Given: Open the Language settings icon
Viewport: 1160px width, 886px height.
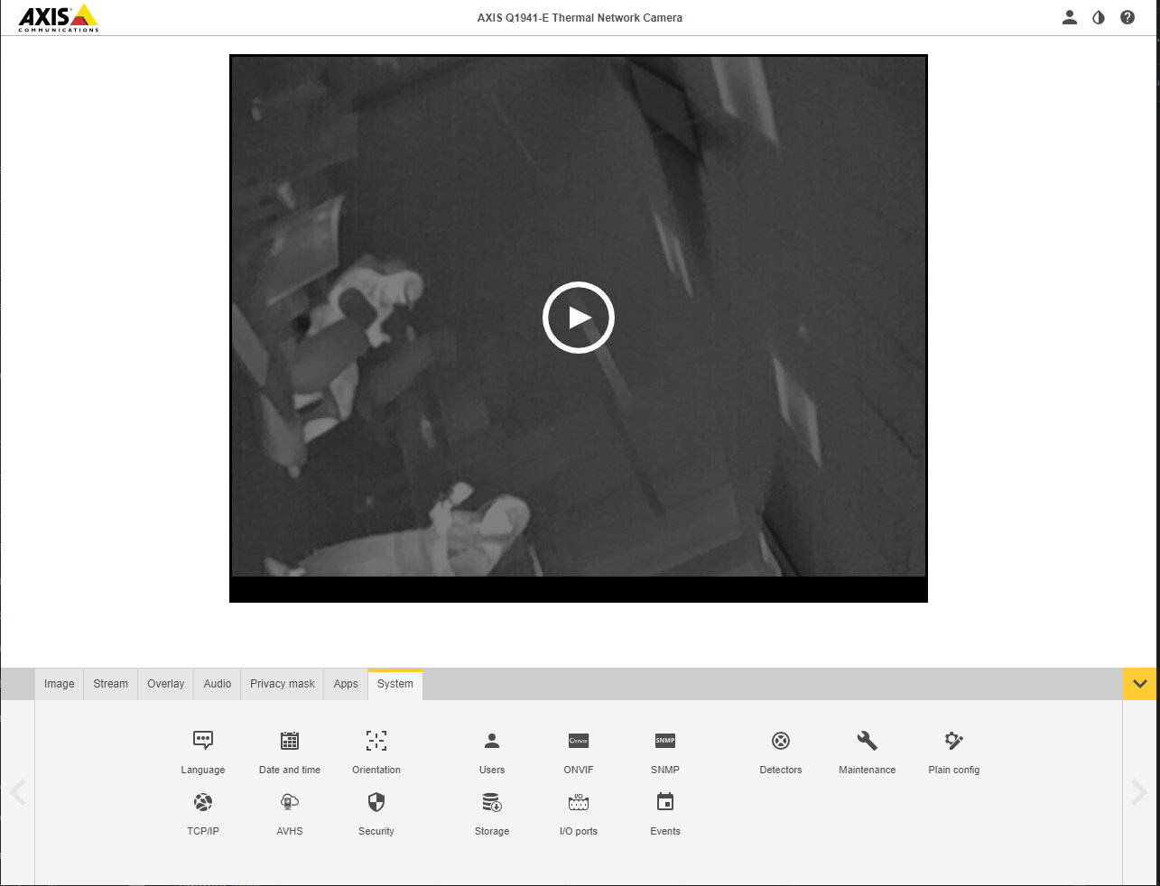Looking at the screenshot, I should [x=203, y=742].
